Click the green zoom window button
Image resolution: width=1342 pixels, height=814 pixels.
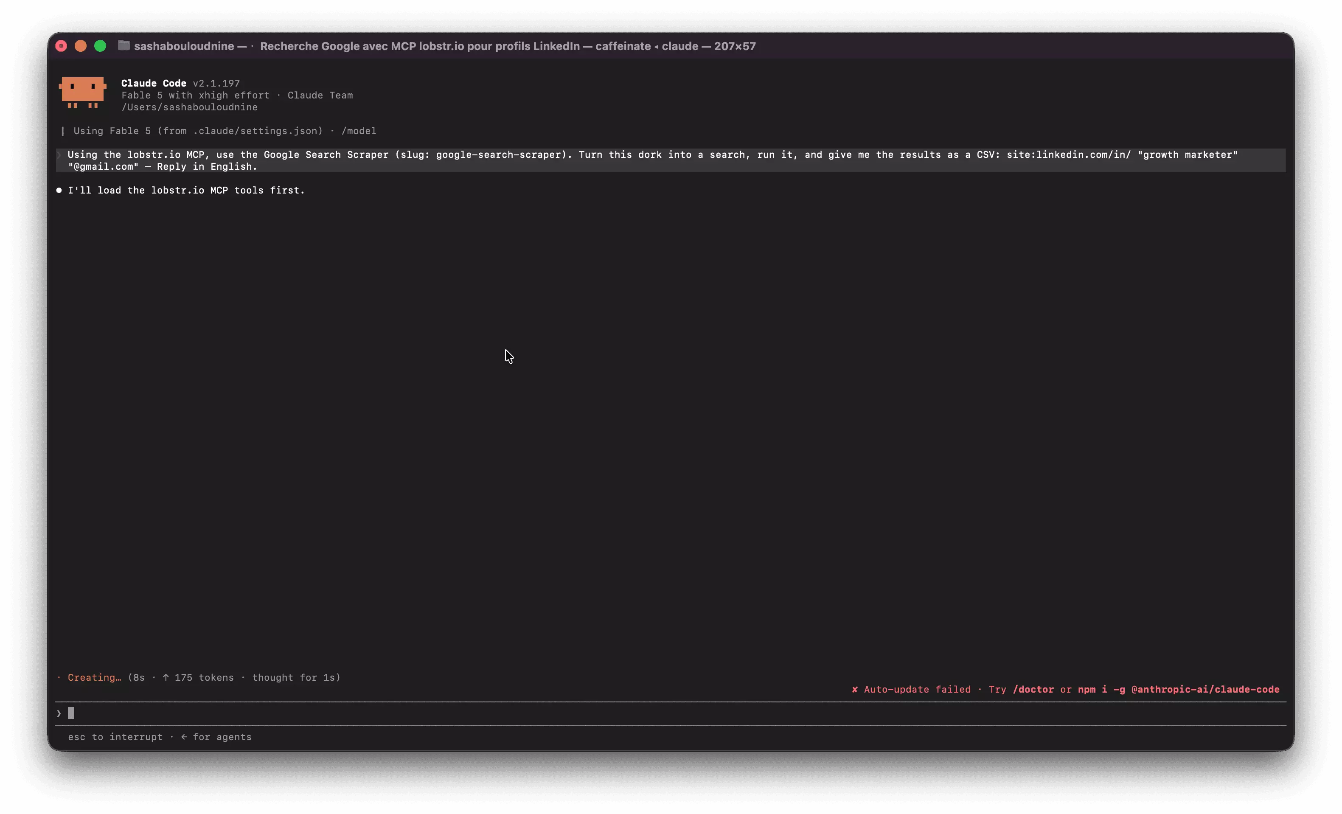[100, 46]
